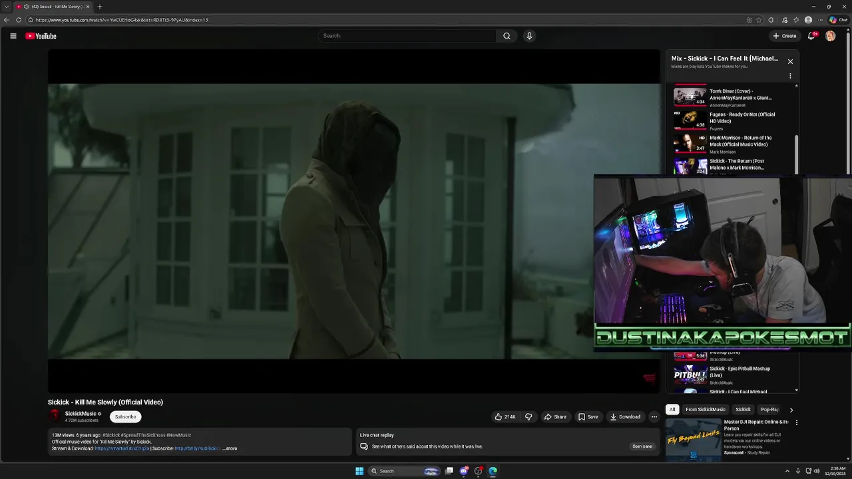Save the video to a playlist
This screenshot has width=852, height=479.
pos(588,417)
